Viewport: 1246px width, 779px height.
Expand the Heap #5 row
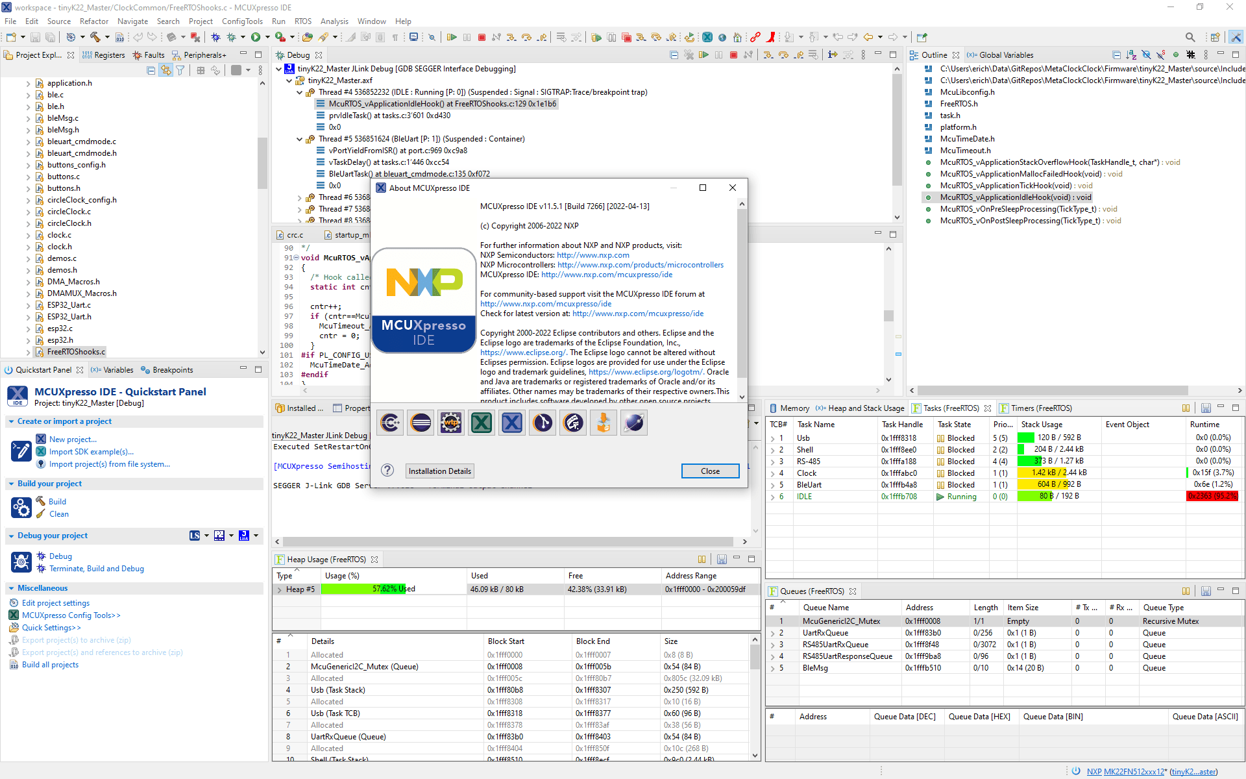(x=280, y=589)
